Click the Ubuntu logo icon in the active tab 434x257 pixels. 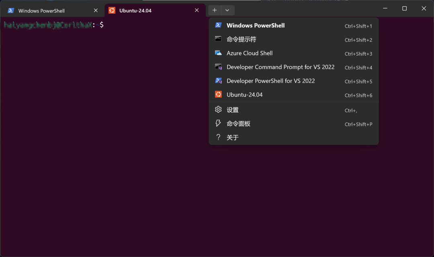pyautogui.click(x=112, y=10)
